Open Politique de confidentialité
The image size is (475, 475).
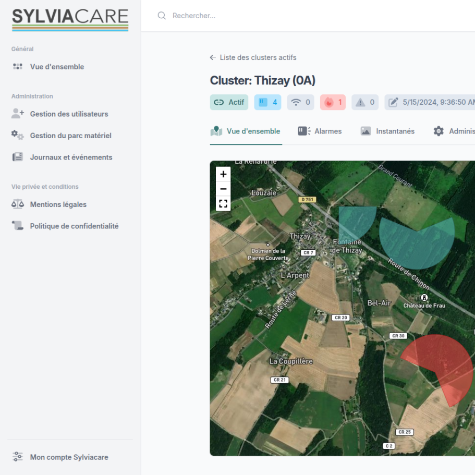click(74, 226)
